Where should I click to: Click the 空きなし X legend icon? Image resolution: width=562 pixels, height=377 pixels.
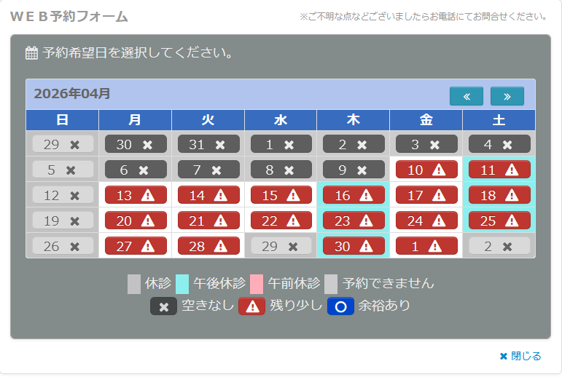point(163,306)
